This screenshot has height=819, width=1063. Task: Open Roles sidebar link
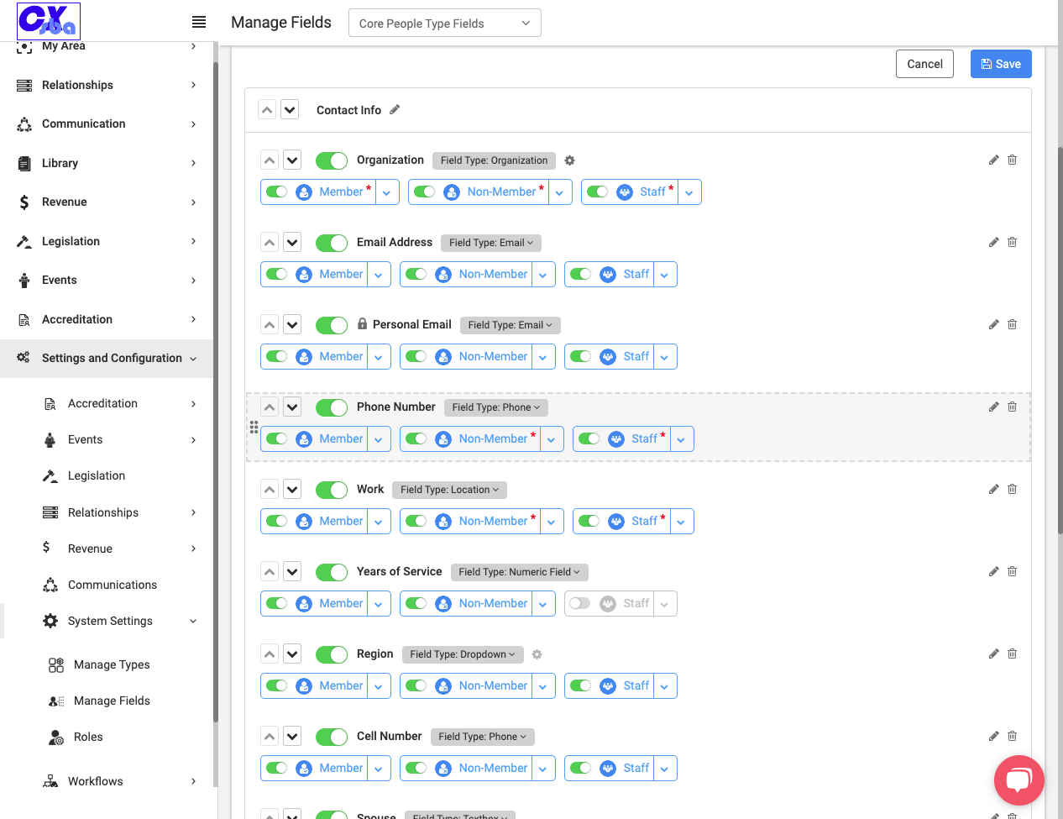pyautogui.click(x=88, y=737)
